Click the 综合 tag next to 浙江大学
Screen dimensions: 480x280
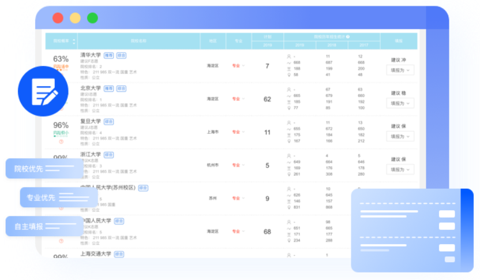click(x=108, y=155)
